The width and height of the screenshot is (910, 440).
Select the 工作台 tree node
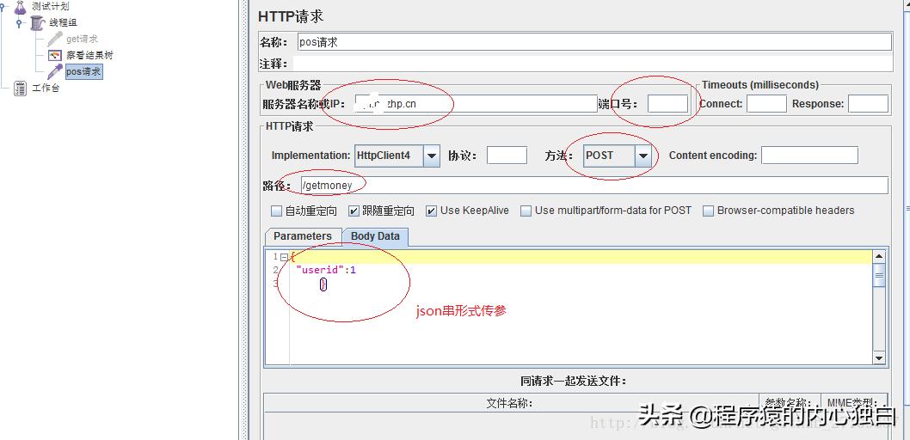[x=46, y=89]
